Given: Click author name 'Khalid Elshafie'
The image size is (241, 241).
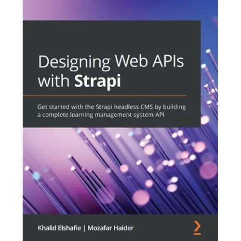Looking at the screenshot, I should [59, 228].
